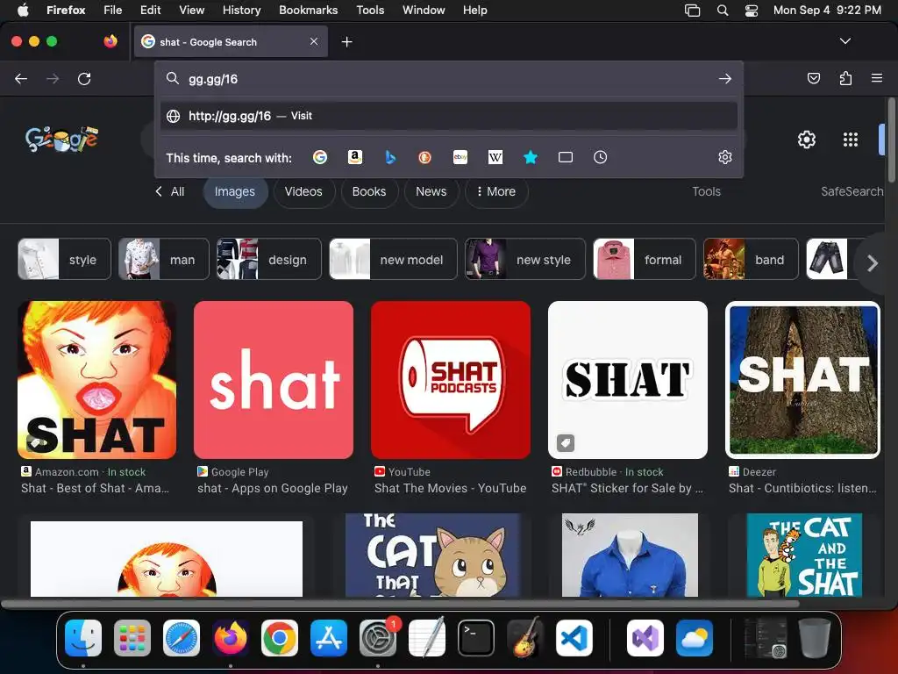Open search settings gear in dropdown
The image size is (898, 674).
(x=725, y=157)
